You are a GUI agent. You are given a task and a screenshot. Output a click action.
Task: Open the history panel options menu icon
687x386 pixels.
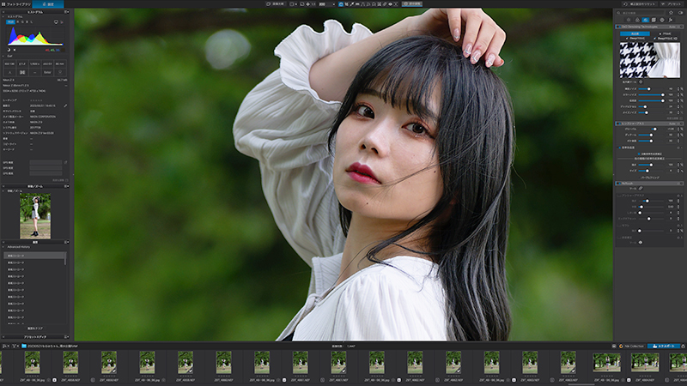(x=67, y=242)
